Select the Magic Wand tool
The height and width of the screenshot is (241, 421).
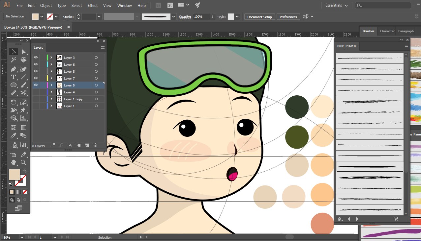click(x=14, y=60)
